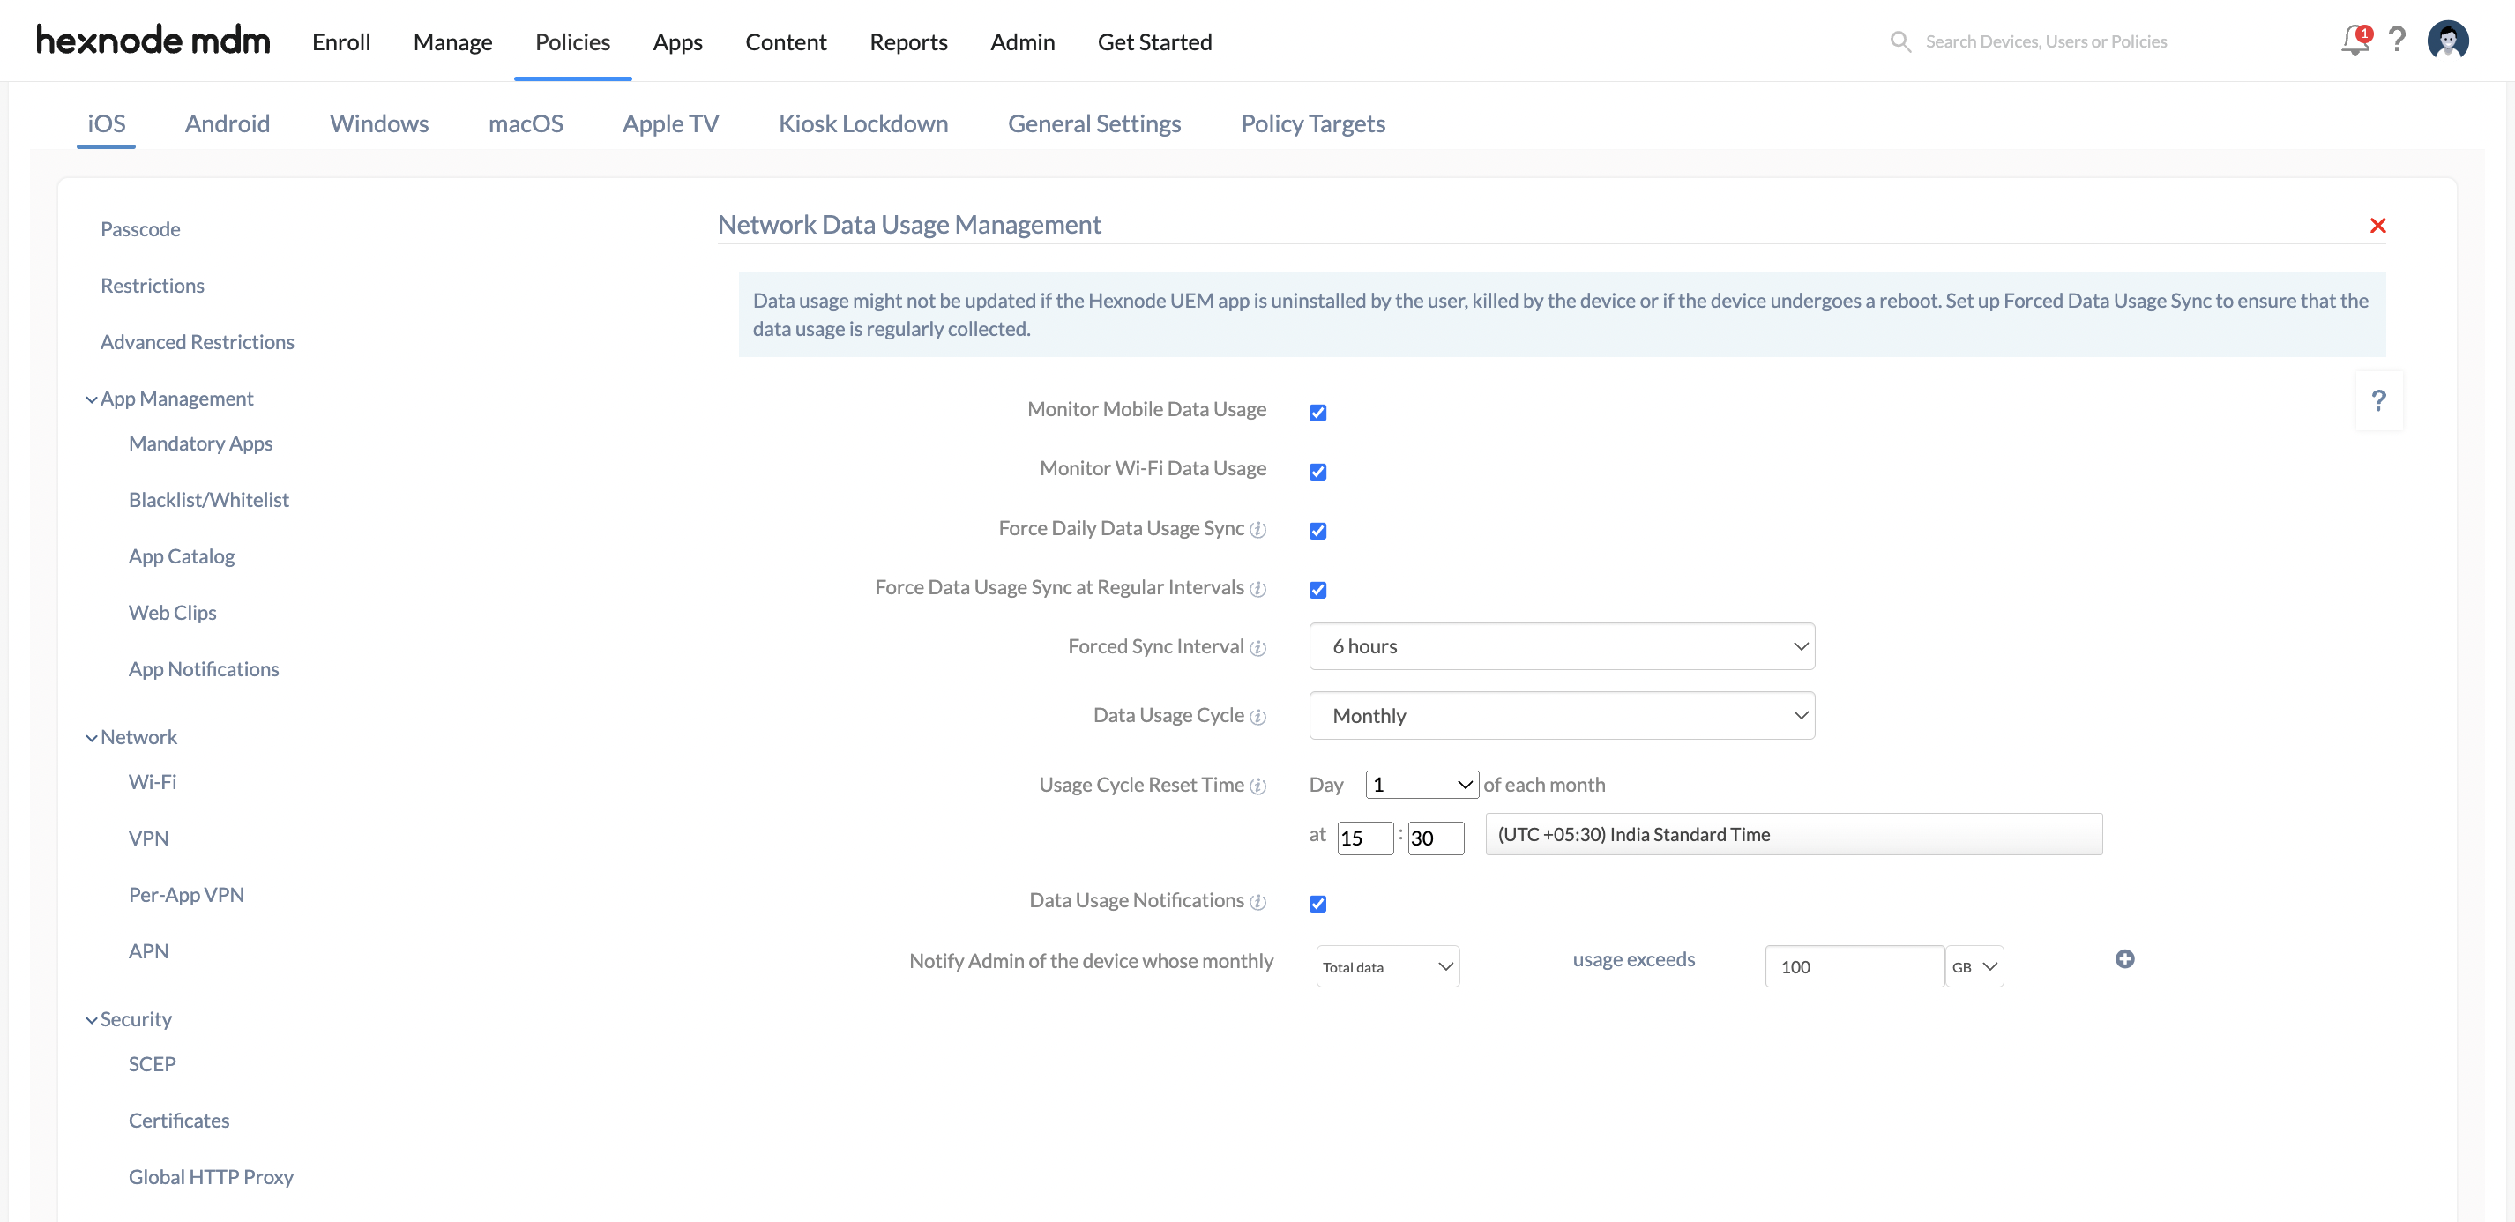The height and width of the screenshot is (1222, 2515).
Task: Open the Reports menu
Action: click(x=908, y=42)
